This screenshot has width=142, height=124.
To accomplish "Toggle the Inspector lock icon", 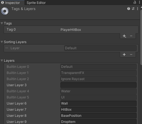I will (x=135, y=2).
